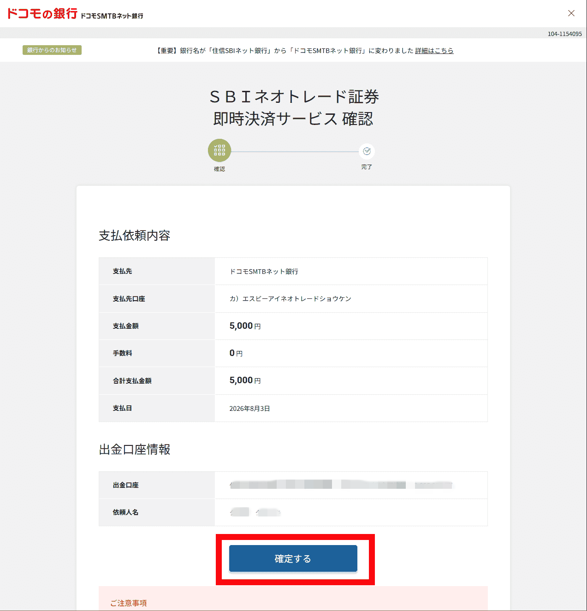This screenshot has width=587, height=611.
Task: Click the page title ＳＢＩネオトレード証券
Action: [294, 97]
